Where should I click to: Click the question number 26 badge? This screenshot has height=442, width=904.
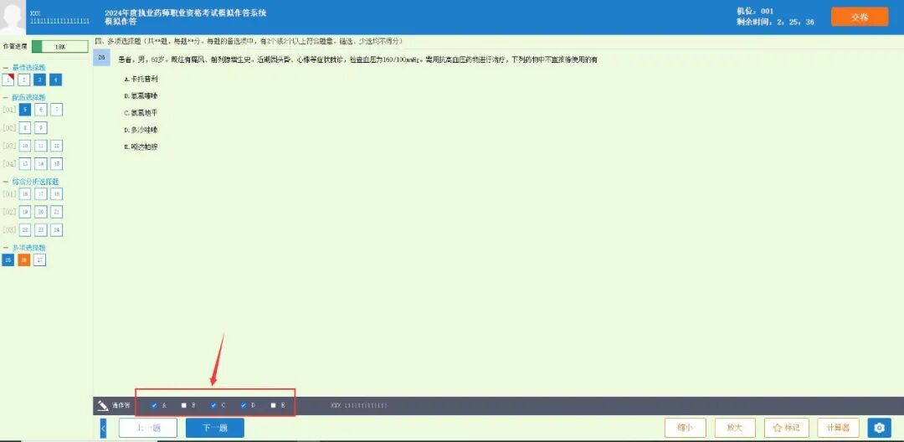click(x=101, y=58)
